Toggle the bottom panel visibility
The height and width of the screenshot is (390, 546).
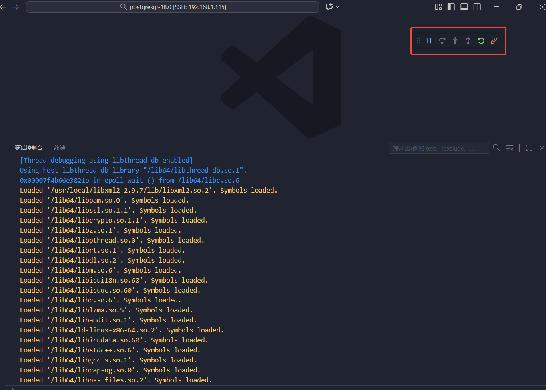tap(464, 7)
